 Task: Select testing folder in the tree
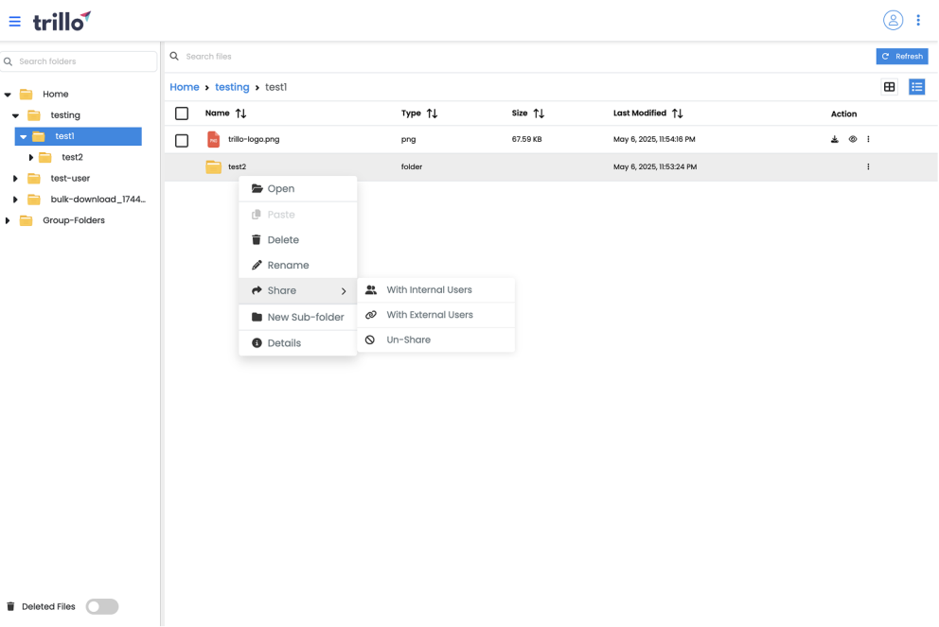[x=65, y=115]
